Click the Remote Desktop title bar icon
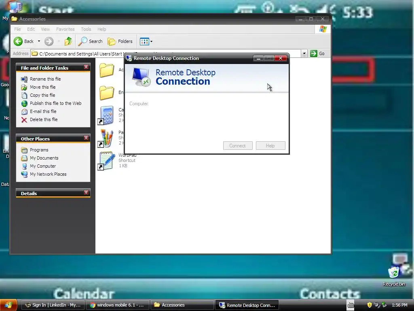The image size is (414, 311). [129, 58]
